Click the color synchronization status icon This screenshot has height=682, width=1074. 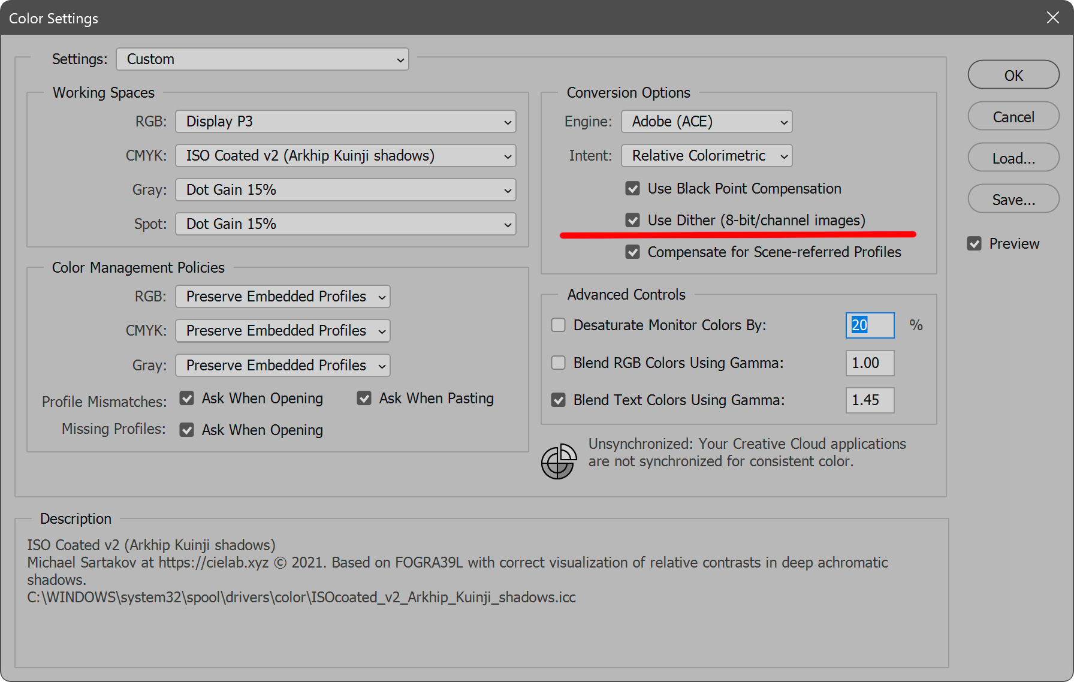click(558, 461)
